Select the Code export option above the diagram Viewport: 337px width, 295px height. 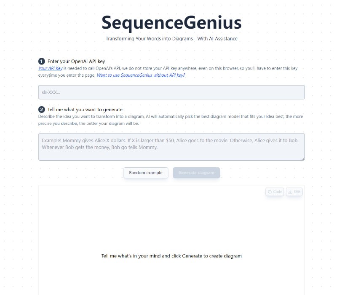click(x=274, y=192)
